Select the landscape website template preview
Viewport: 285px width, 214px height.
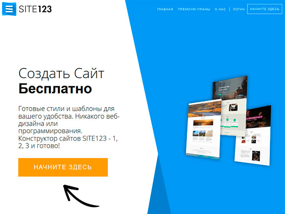204,129
